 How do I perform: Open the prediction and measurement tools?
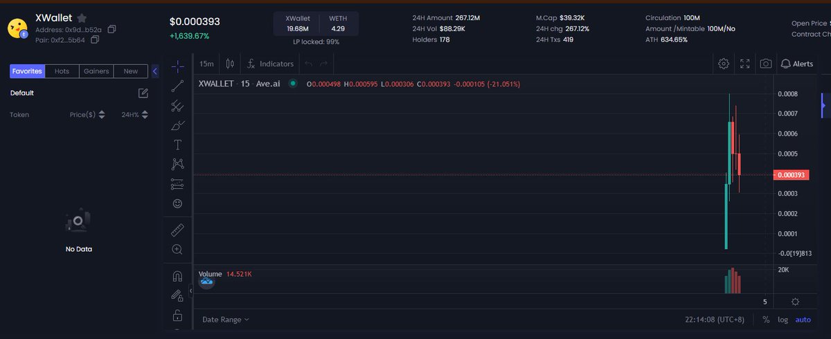pos(178,184)
